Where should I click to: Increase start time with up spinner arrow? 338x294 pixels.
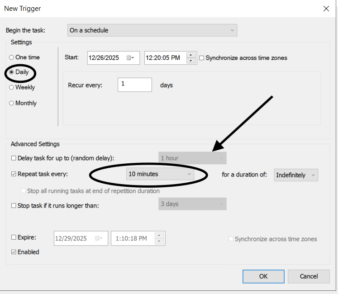pos(191,55)
